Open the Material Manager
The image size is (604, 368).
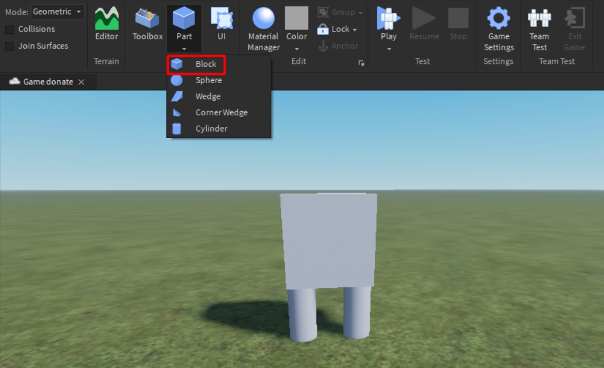pos(264,29)
